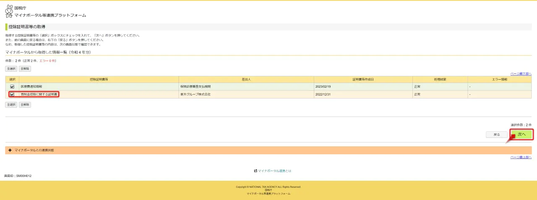Click 全選択 button above the table
This screenshot has height=200, width=537.
[11, 68]
